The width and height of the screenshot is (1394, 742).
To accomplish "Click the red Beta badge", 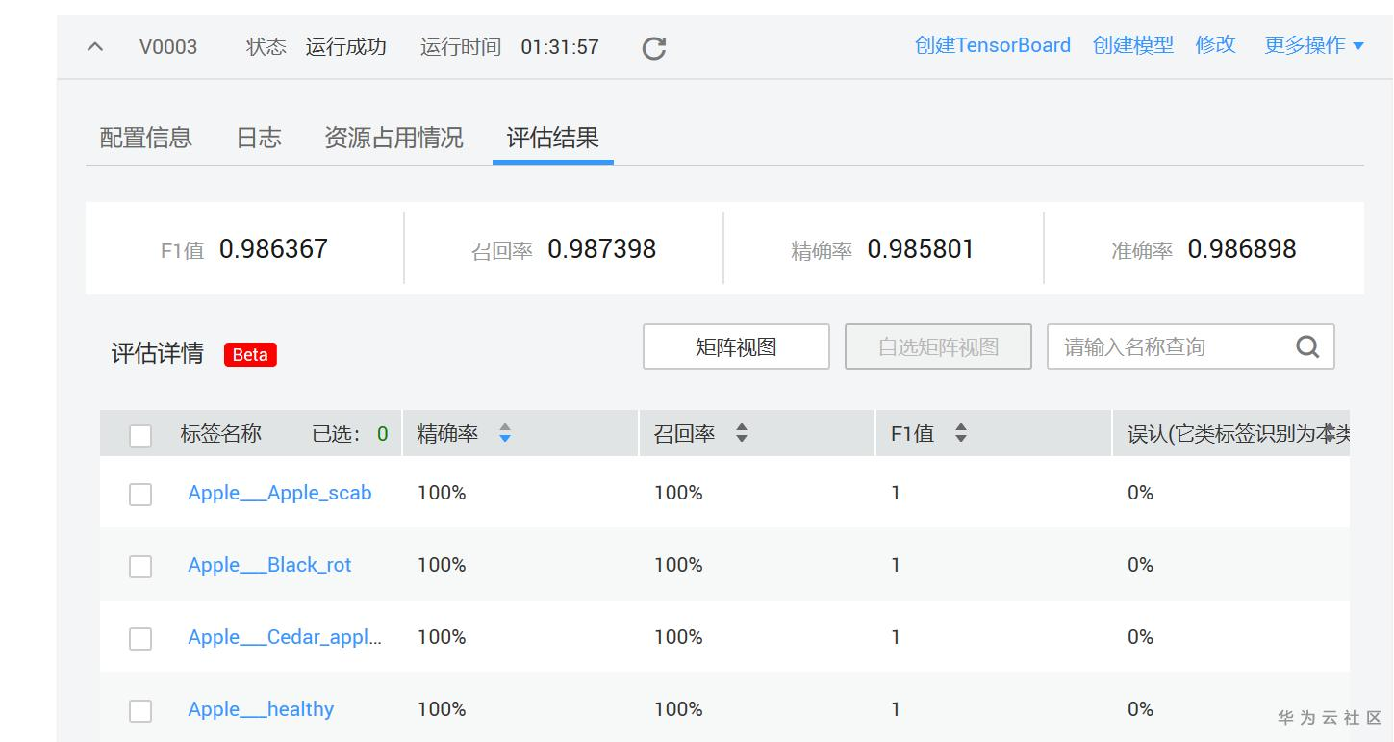I will (250, 354).
